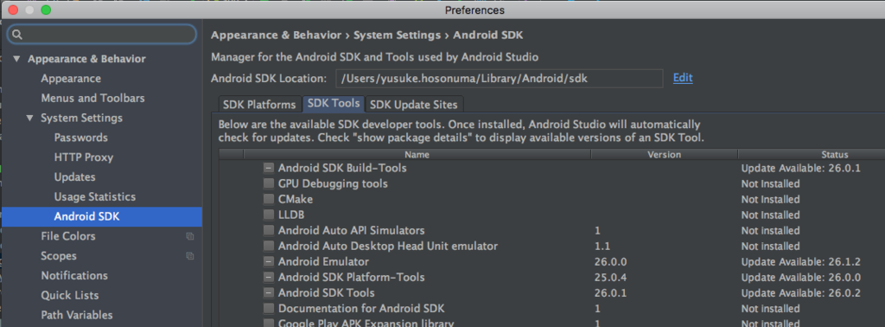The image size is (885, 327).
Task: Click 'Update Available: 26.0.0' status
Action: click(801, 278)
